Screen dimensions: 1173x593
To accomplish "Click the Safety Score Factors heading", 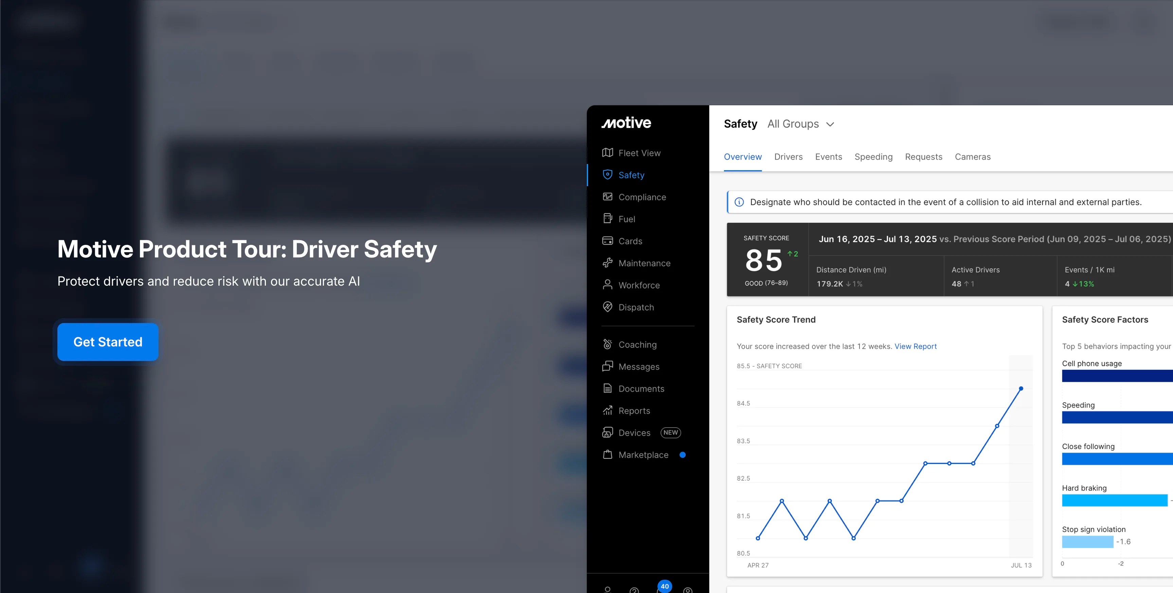I will (1105, 320).
